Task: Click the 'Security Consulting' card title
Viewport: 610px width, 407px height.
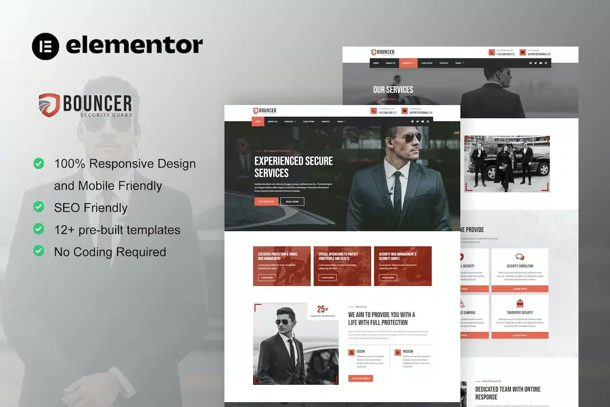Action: [520, 266]
